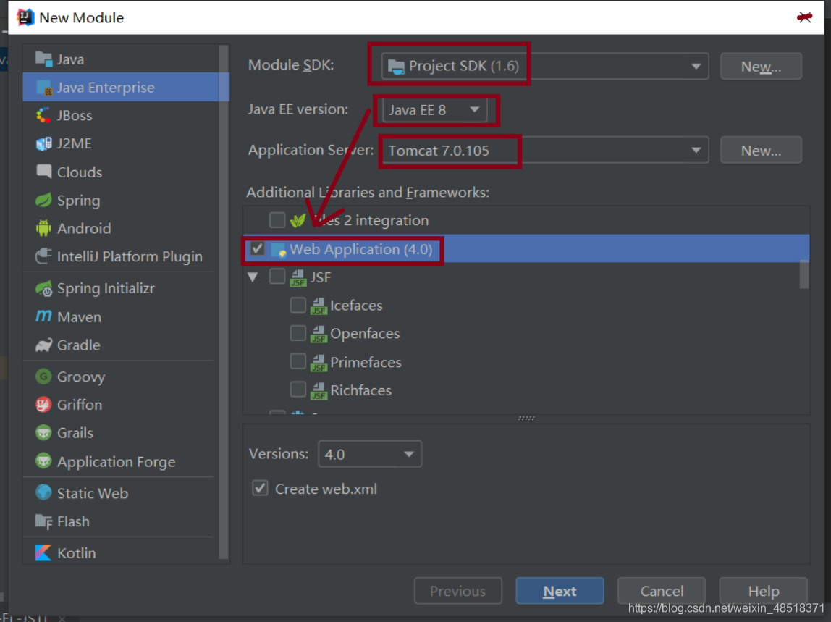Select the Icefaces row label

356,306
